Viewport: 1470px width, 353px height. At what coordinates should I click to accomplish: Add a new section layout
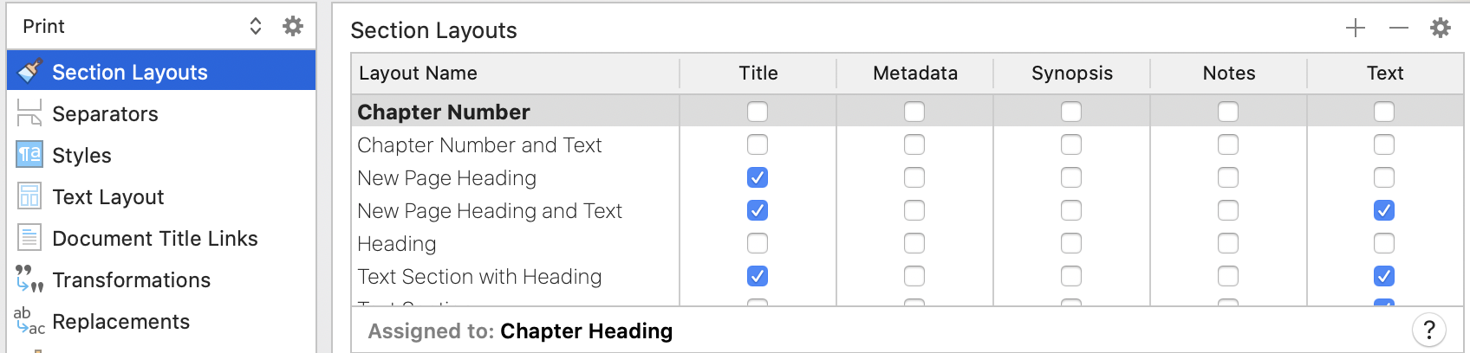pyautogui.click(x=1356, y=29)
